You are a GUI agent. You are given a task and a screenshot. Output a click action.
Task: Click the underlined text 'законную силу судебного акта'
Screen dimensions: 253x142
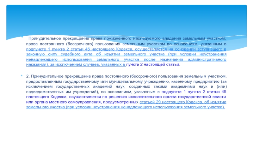tap(59, 54)
